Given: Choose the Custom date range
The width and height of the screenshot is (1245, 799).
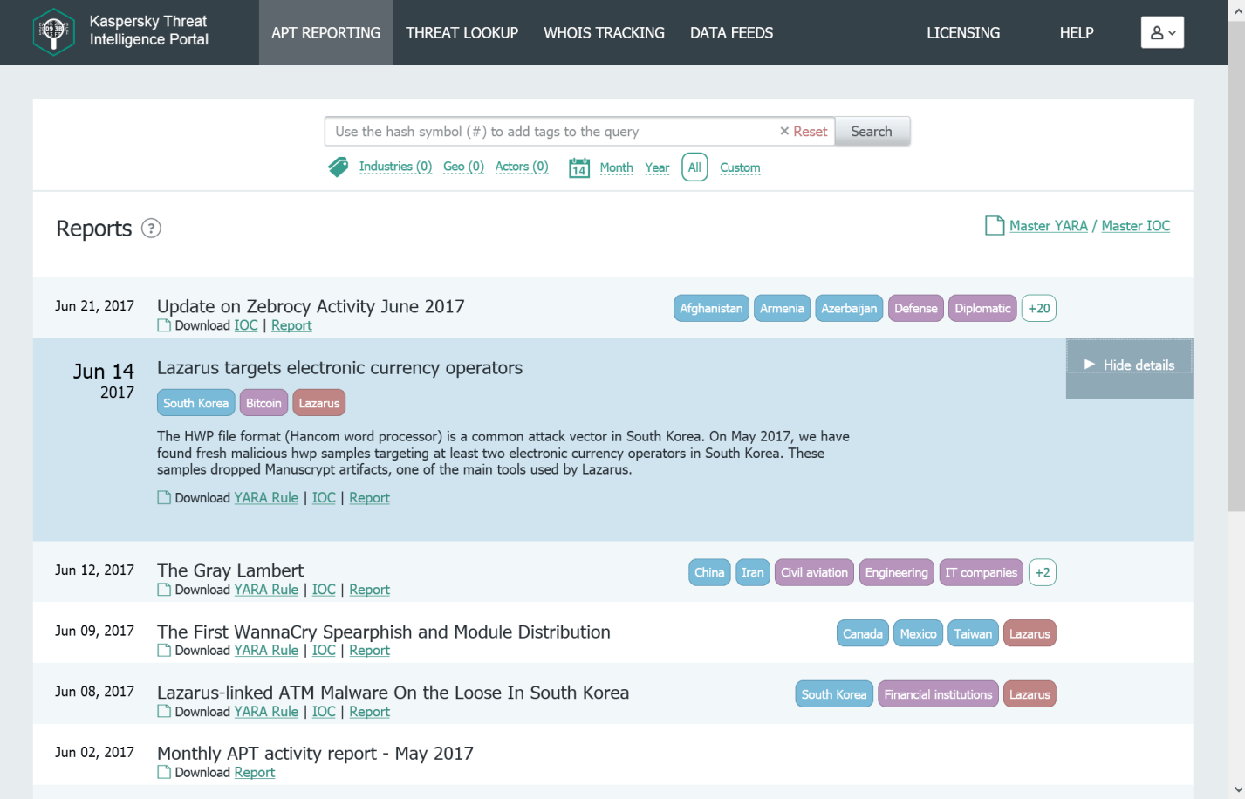Looking at the screenshot, I should (740, 167).
